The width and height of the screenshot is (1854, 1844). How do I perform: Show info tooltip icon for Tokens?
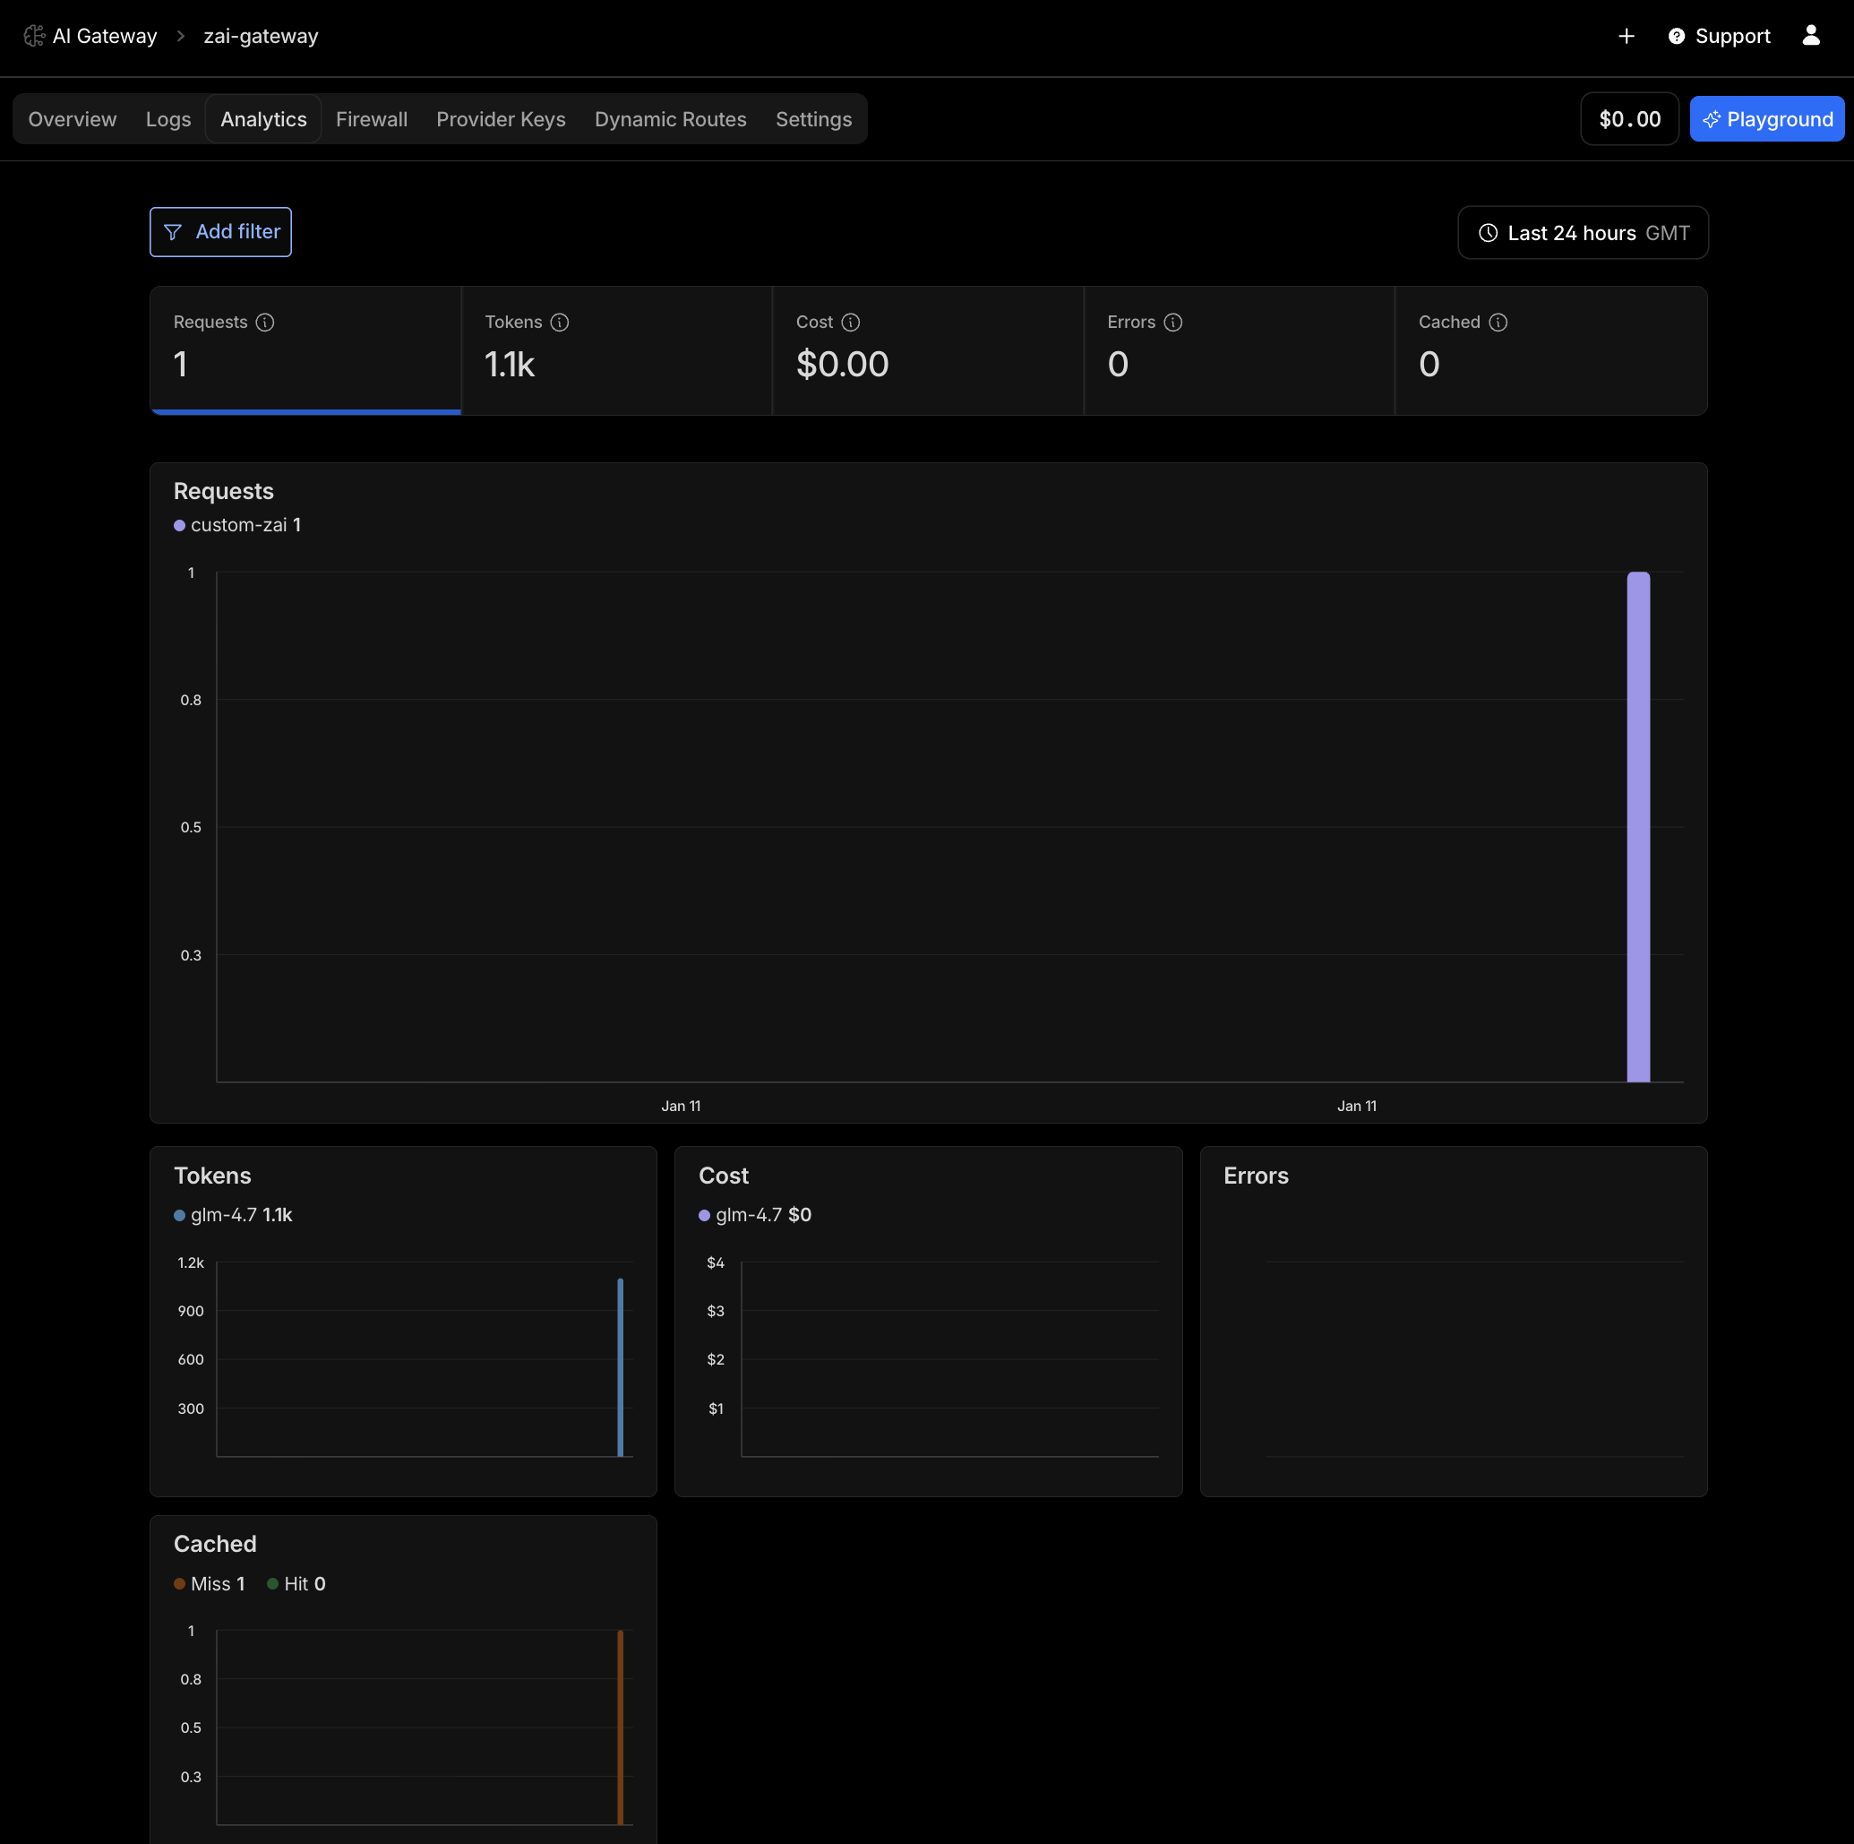[560, 322]
